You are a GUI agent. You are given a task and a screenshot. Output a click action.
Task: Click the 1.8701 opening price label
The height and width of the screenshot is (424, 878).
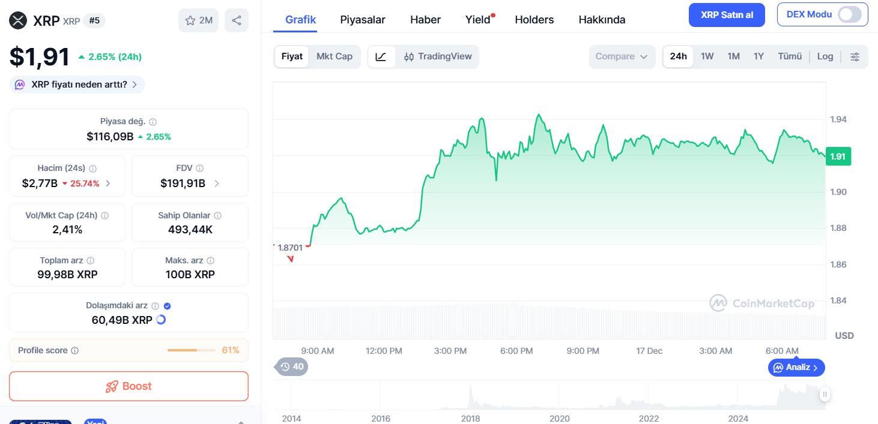(x=290, y=247)
